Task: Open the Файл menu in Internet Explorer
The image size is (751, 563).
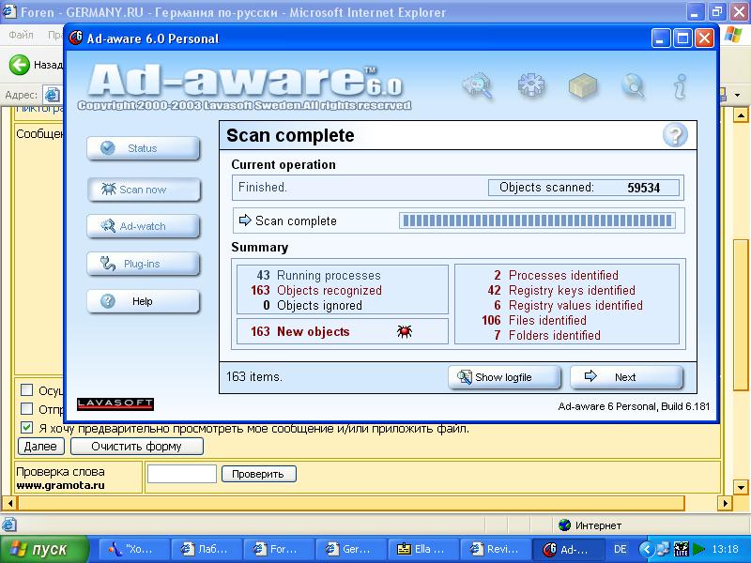Action: point(21,35)
